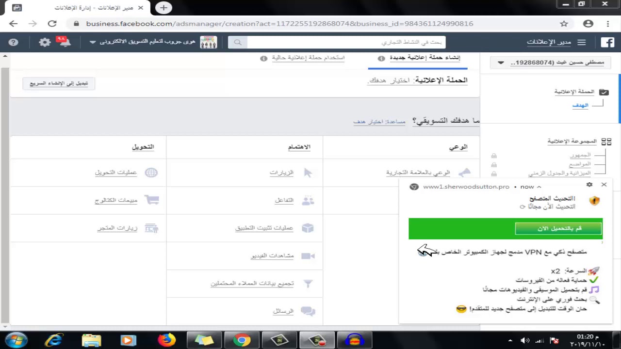Select the lead generation funnel icon
Image resolution: width=621 pixels, height=349 pixels.
click(x=308, y=284)
